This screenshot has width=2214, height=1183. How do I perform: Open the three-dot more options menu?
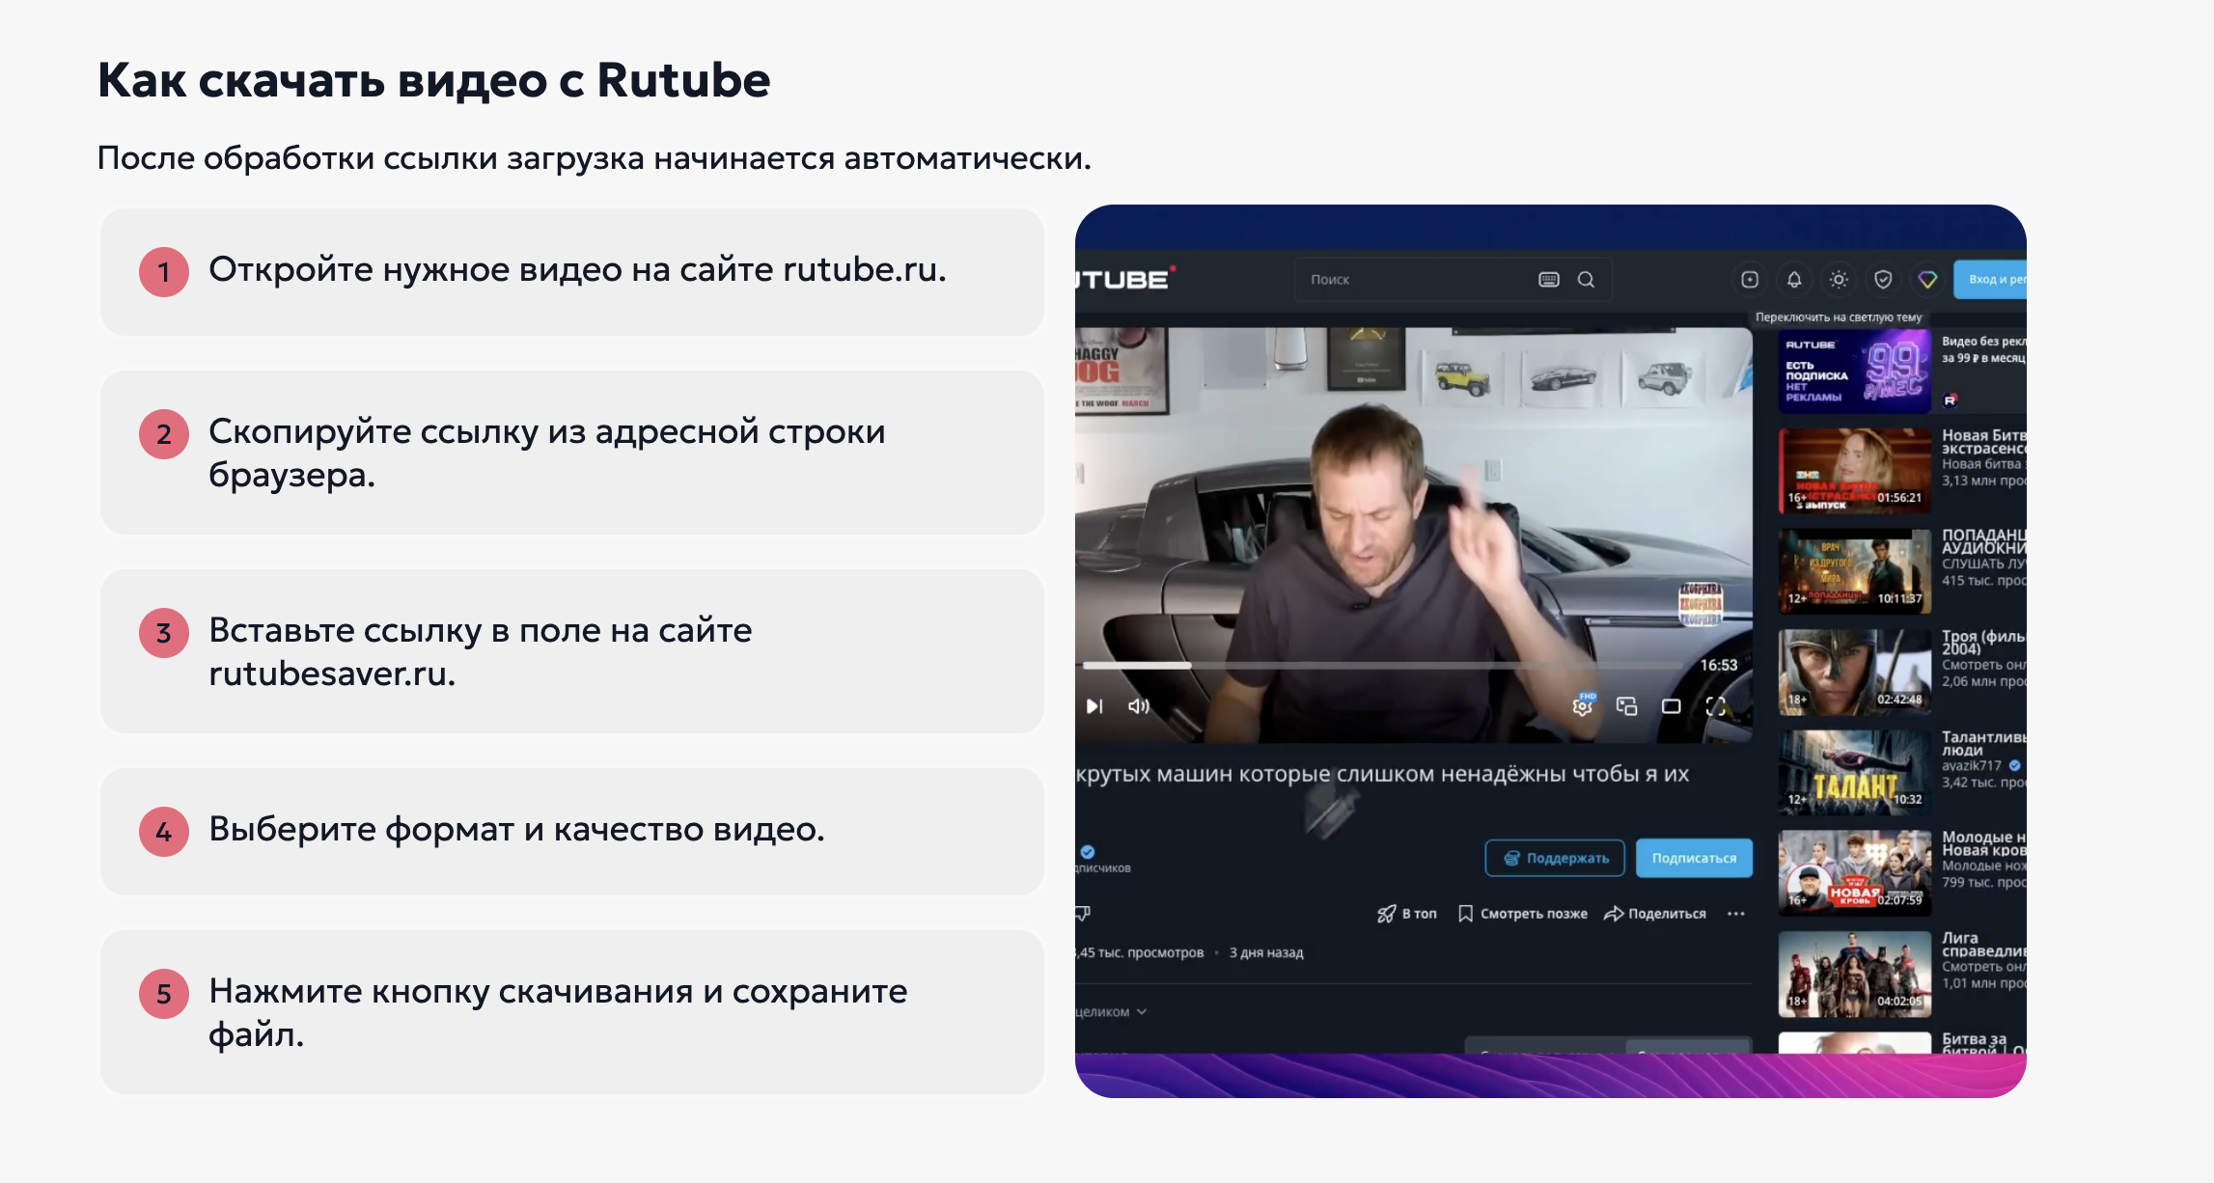coord(1736,913)
